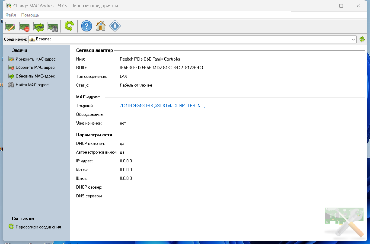The image size is (370, 244).
Task: Open the Файл menu
Action: 11,15
